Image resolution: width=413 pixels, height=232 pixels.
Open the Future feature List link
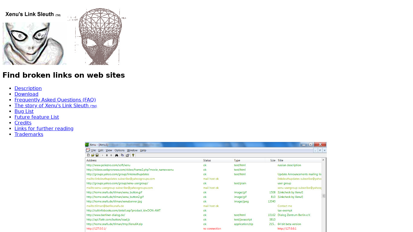coord(37,117)
